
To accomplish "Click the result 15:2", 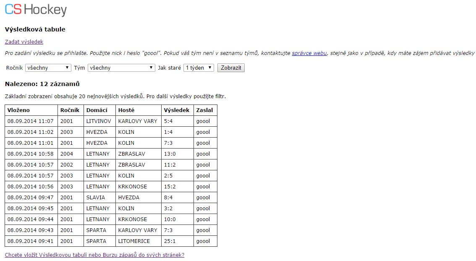I will (x=170, y=187).
